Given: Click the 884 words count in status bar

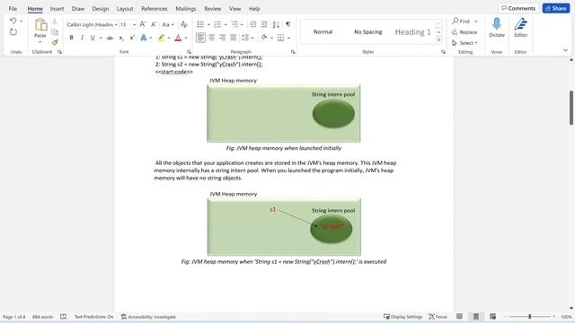Looking at the screenshot, I should pos(42,317).
